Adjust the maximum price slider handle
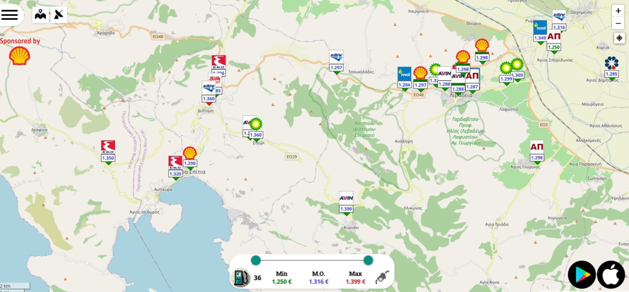This screenshot has width=629, height=292. pyautogui.click(x=368, y=261)
